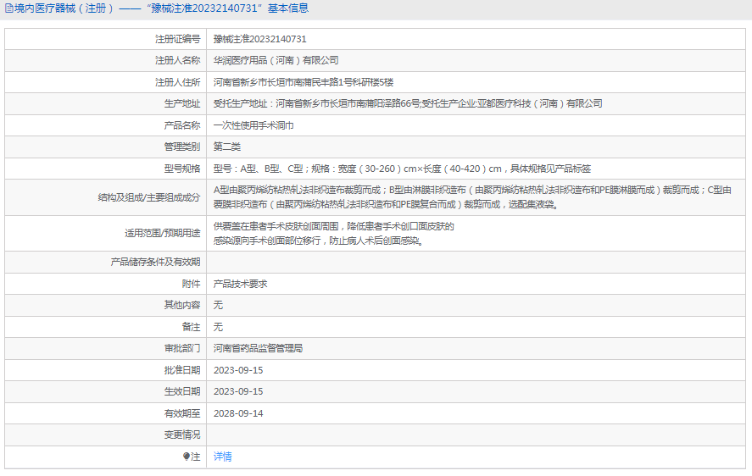
Task: Click the 审批部门 label cell
Action: click(x=105, y=348)
